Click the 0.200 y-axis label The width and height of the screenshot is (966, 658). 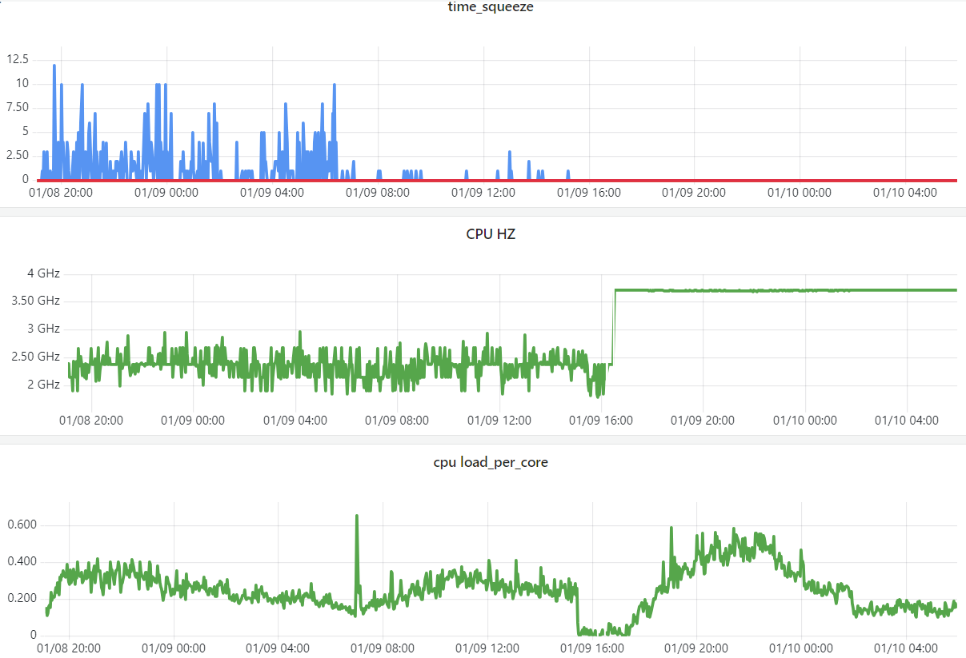point(22,599)
